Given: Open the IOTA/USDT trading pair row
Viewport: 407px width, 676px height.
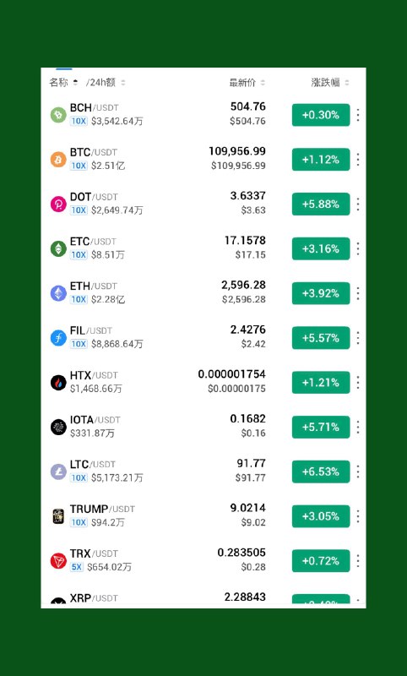Looking at the screenshot, I should click(203, 428).
